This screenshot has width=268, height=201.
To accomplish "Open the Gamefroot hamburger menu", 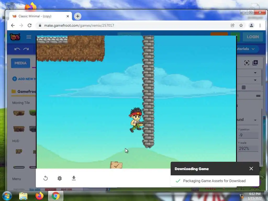I will [x=29, y=37].
